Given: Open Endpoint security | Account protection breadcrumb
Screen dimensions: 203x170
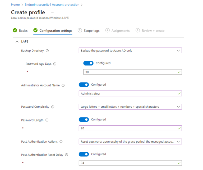Looking at the screenshot, I should click(52, 5).
